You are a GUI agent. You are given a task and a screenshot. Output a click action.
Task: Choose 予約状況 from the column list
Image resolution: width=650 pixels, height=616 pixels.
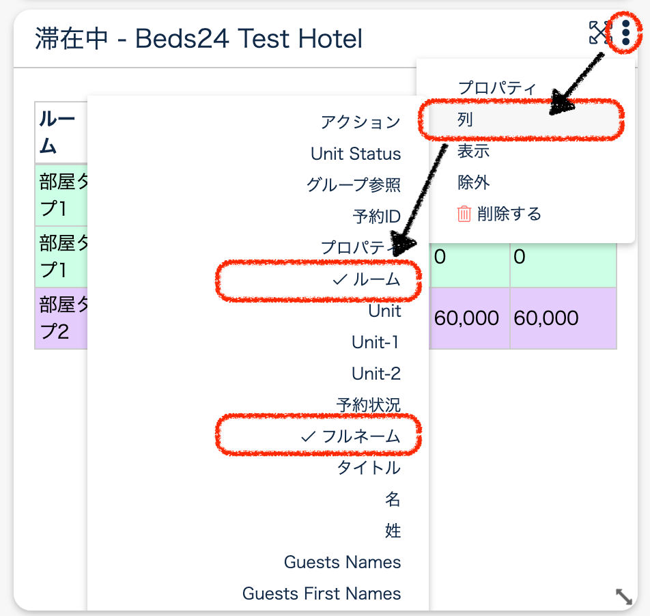[368, 404]
